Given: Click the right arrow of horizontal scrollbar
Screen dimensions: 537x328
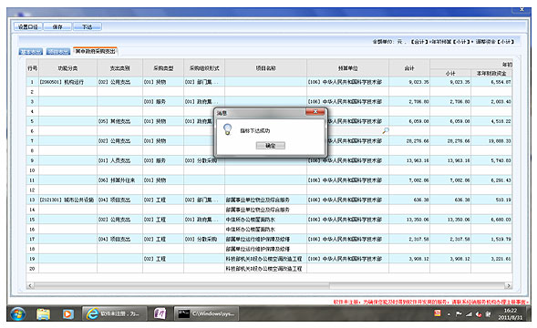Looking at the screenshot, I should click(509, 285).
